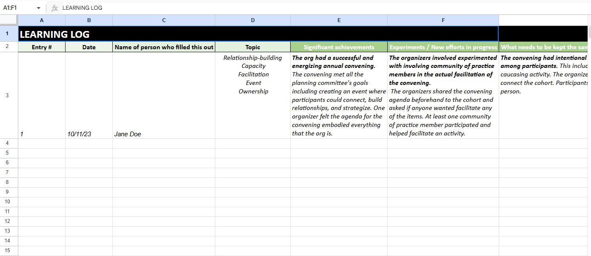This screenshot has height=256, width=591.
Task: Click the 'Topic' header cell
Action: 253,47
